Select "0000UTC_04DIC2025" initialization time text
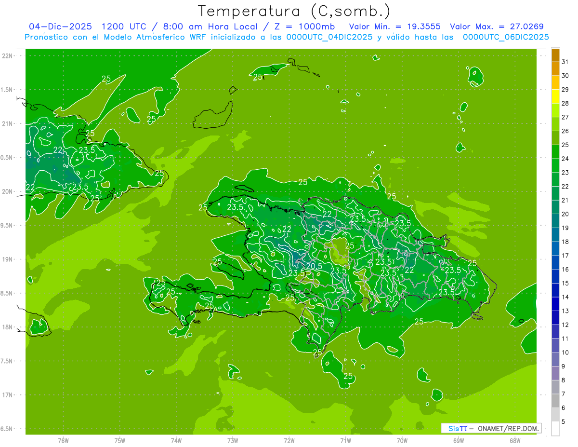The image size is (578, 447). point(329,37)
